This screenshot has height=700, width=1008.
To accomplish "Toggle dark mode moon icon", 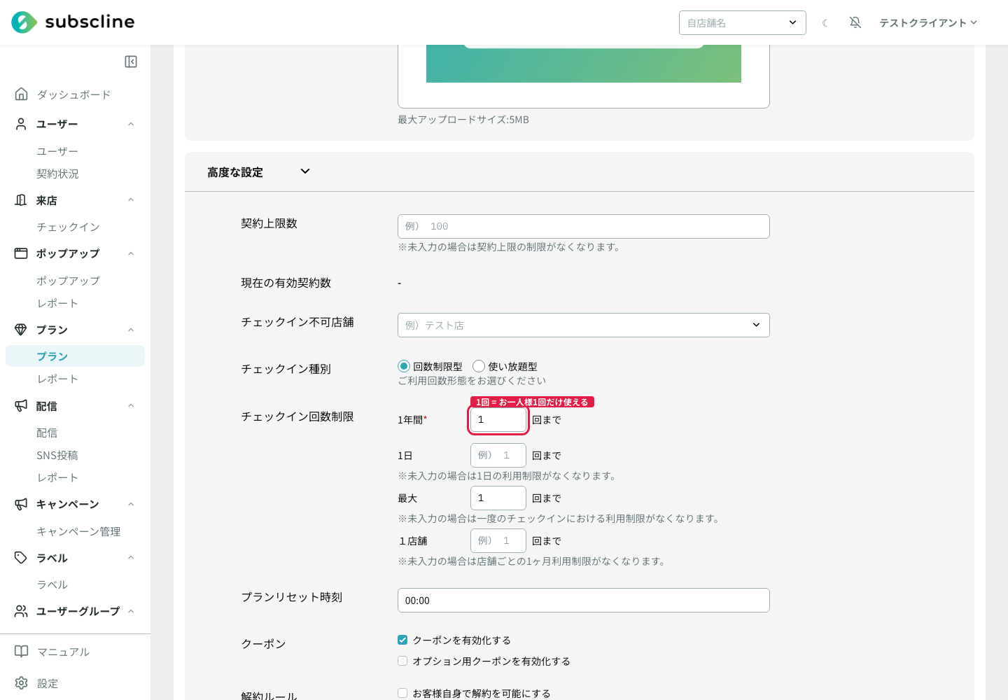I will click(x=825, y=23).
